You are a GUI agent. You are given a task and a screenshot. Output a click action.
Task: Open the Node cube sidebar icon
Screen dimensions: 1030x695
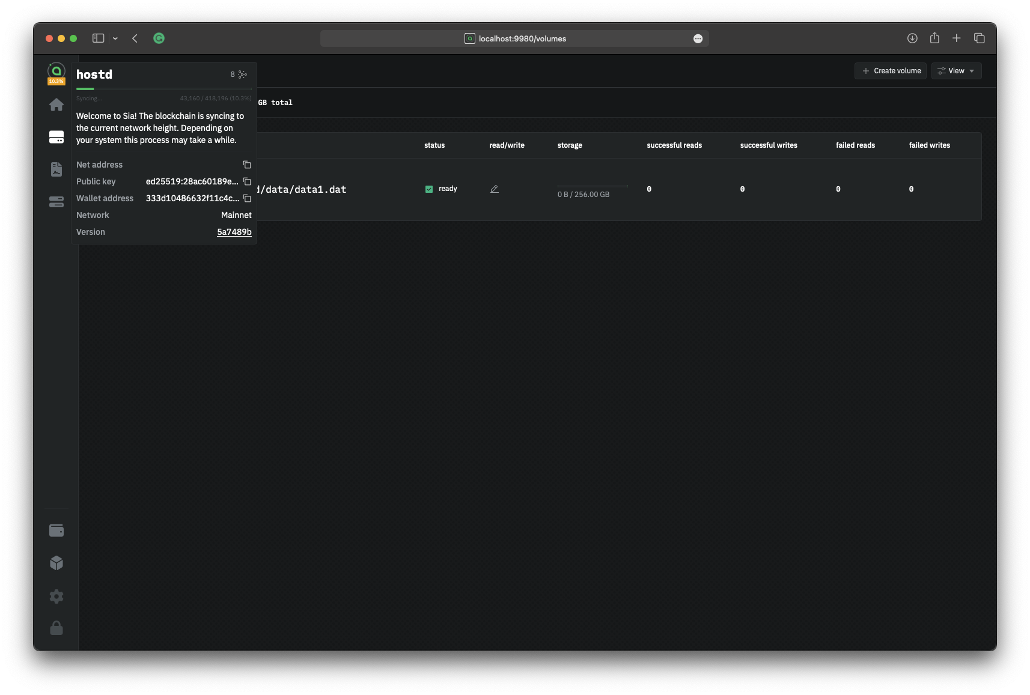pyautogui.click(x=56, y=563)
